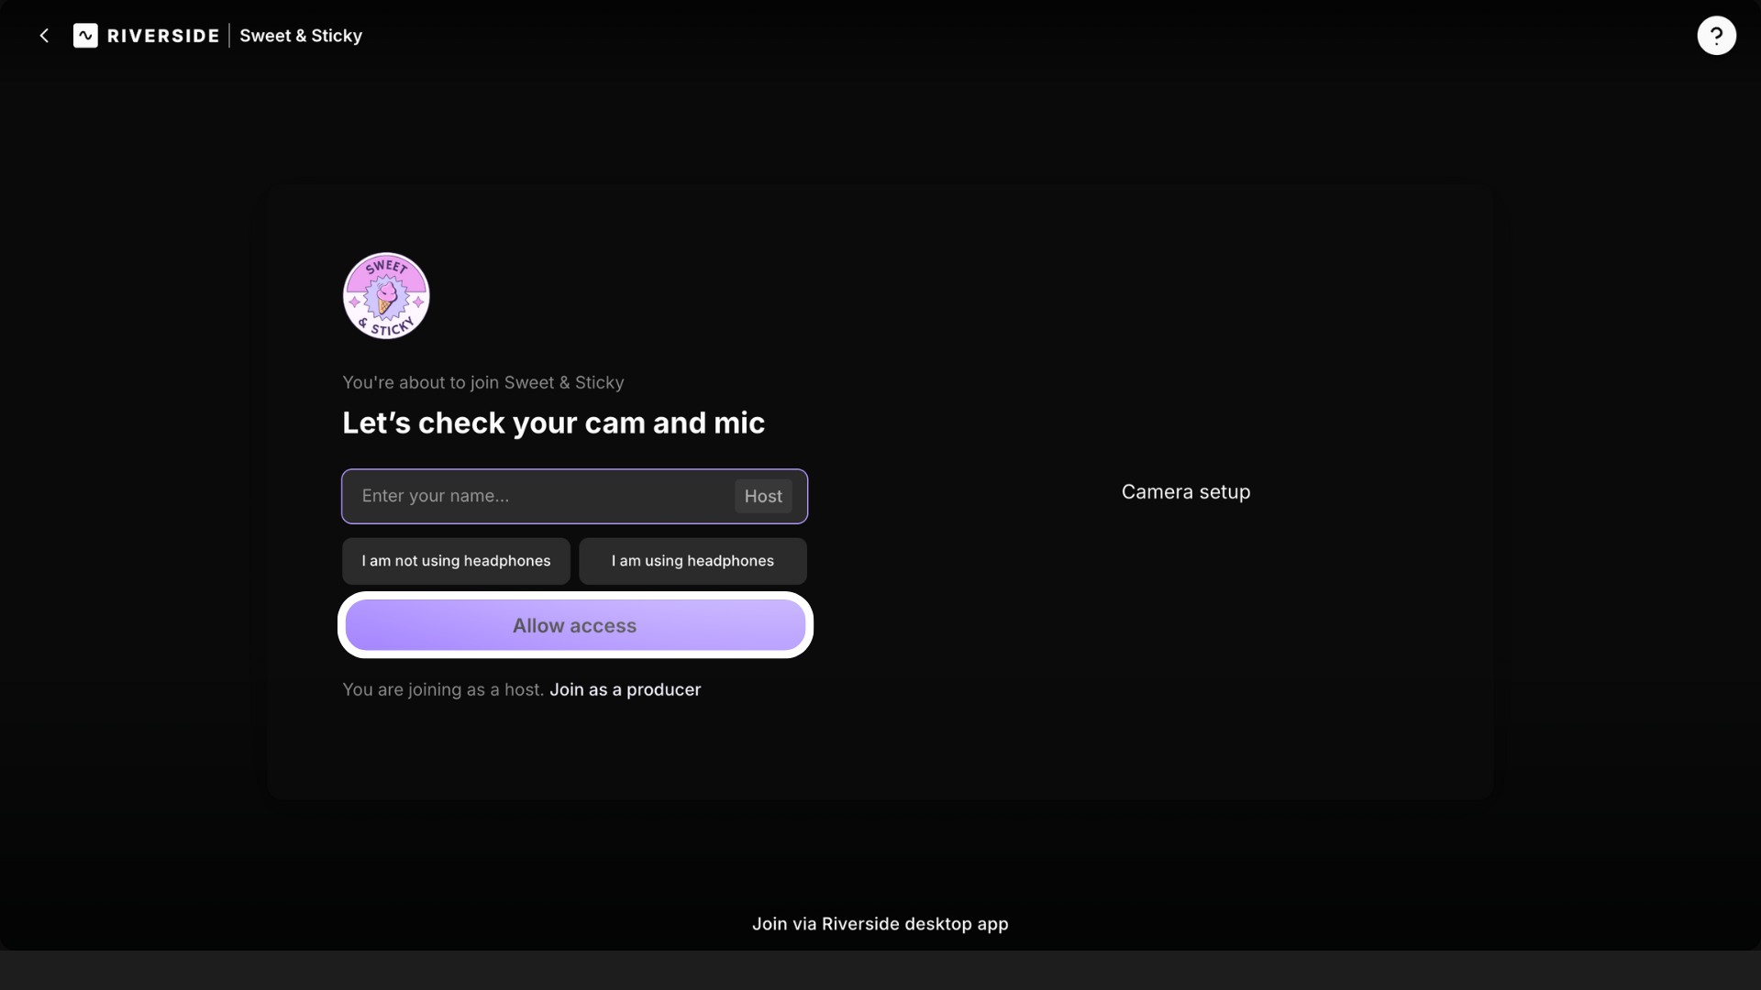1761x990 pixels.
Task: Click the Sweet & Sticky studio title
Action: [301, 36]
